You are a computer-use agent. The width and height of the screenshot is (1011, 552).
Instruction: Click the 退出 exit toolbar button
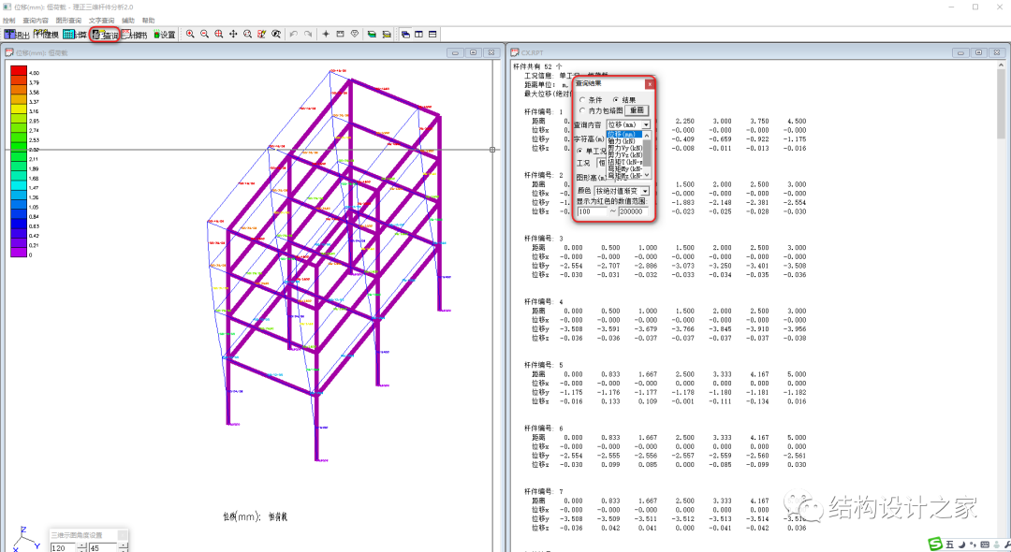click(17, 34)
